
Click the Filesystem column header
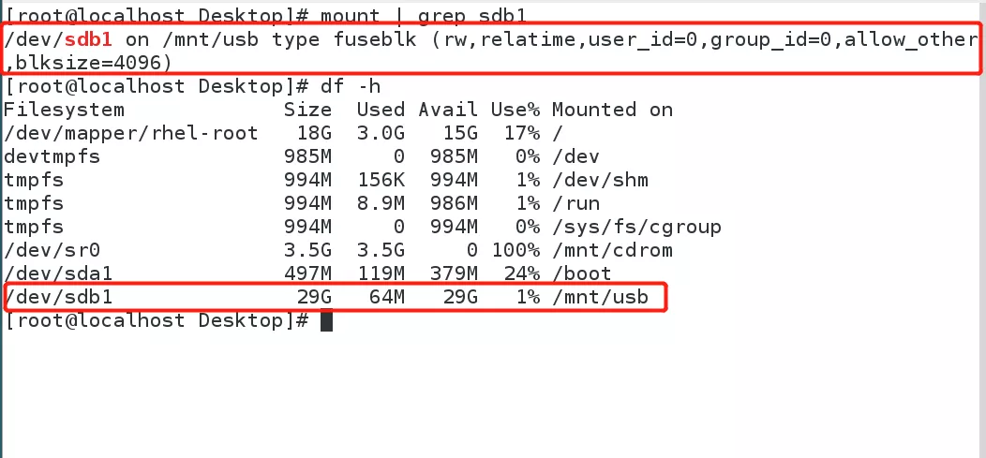64,110
